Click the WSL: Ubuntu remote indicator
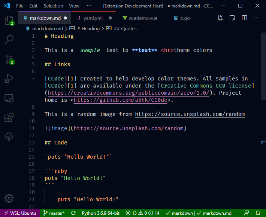 pyautogui.click(x=20, y=213)
